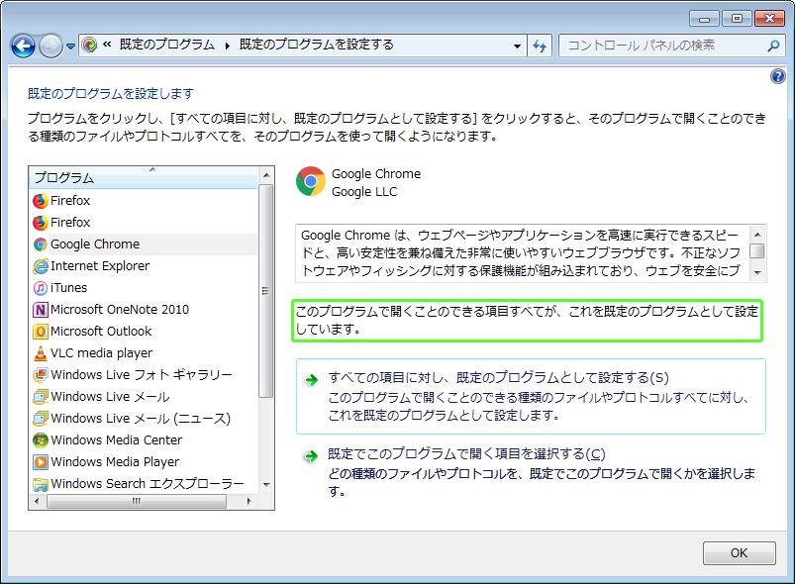Select Windows Live フォト ギャラリー entry
The image size is (795, 584).
[142, 374]
